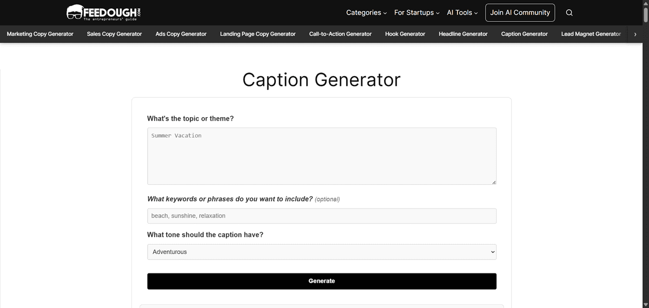649x308 pixels.
Task: Open the search magnifier icon
Action: pos(569,13)
